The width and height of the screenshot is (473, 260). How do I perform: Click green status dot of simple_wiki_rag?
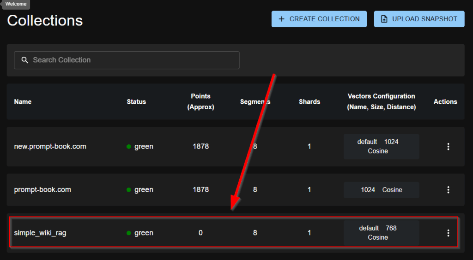point(129,233)
